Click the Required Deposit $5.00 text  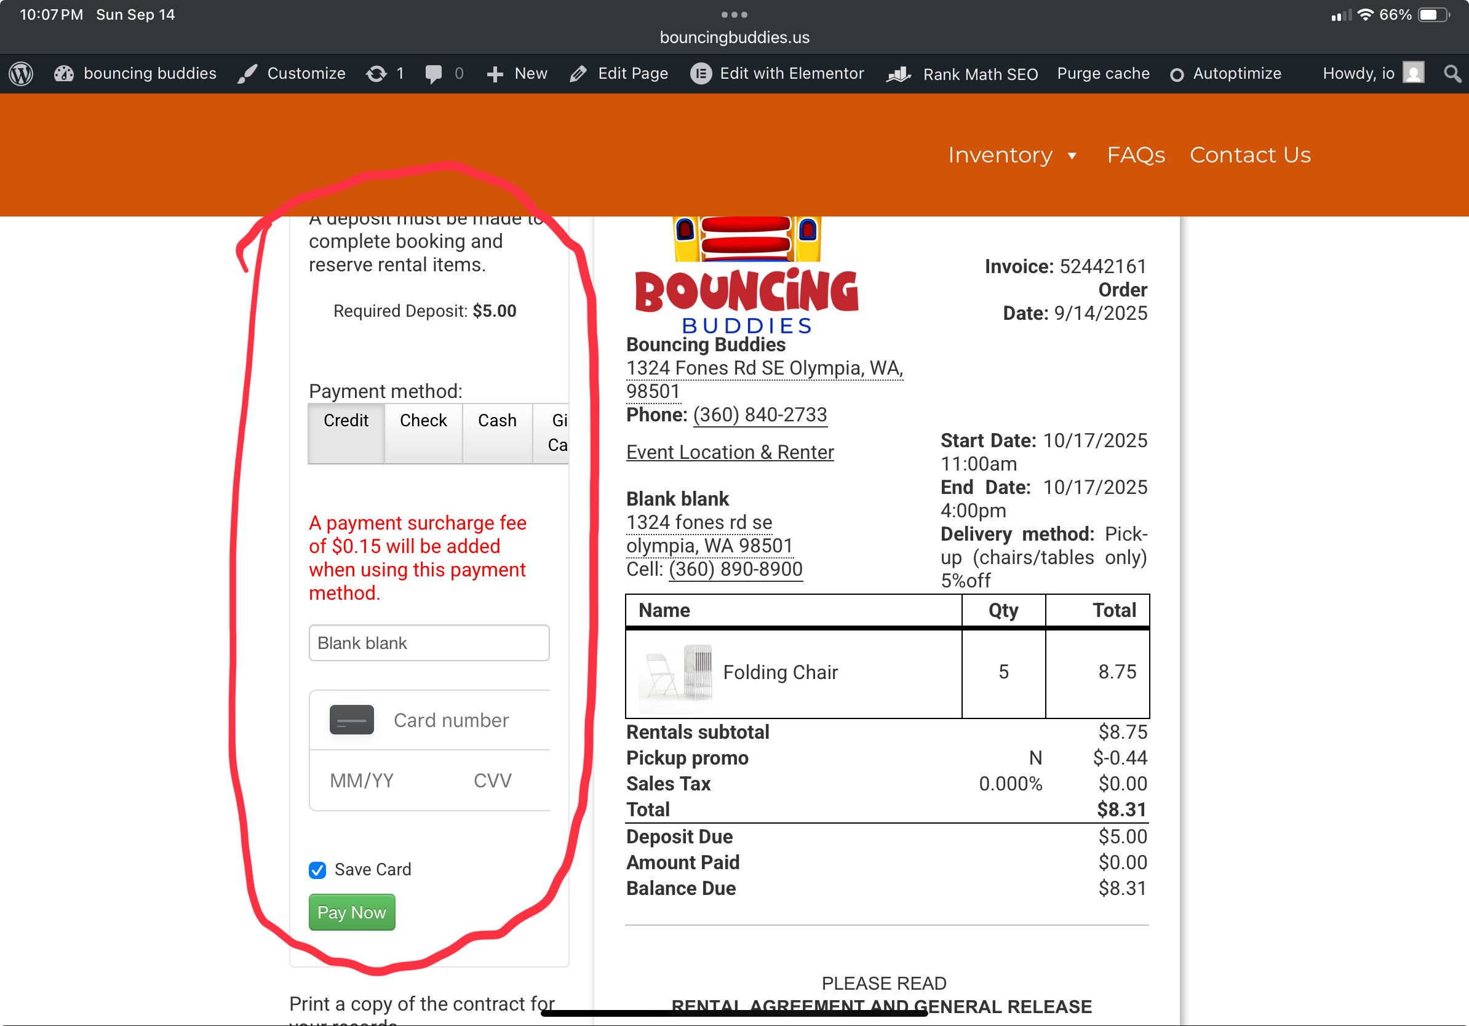424,311
